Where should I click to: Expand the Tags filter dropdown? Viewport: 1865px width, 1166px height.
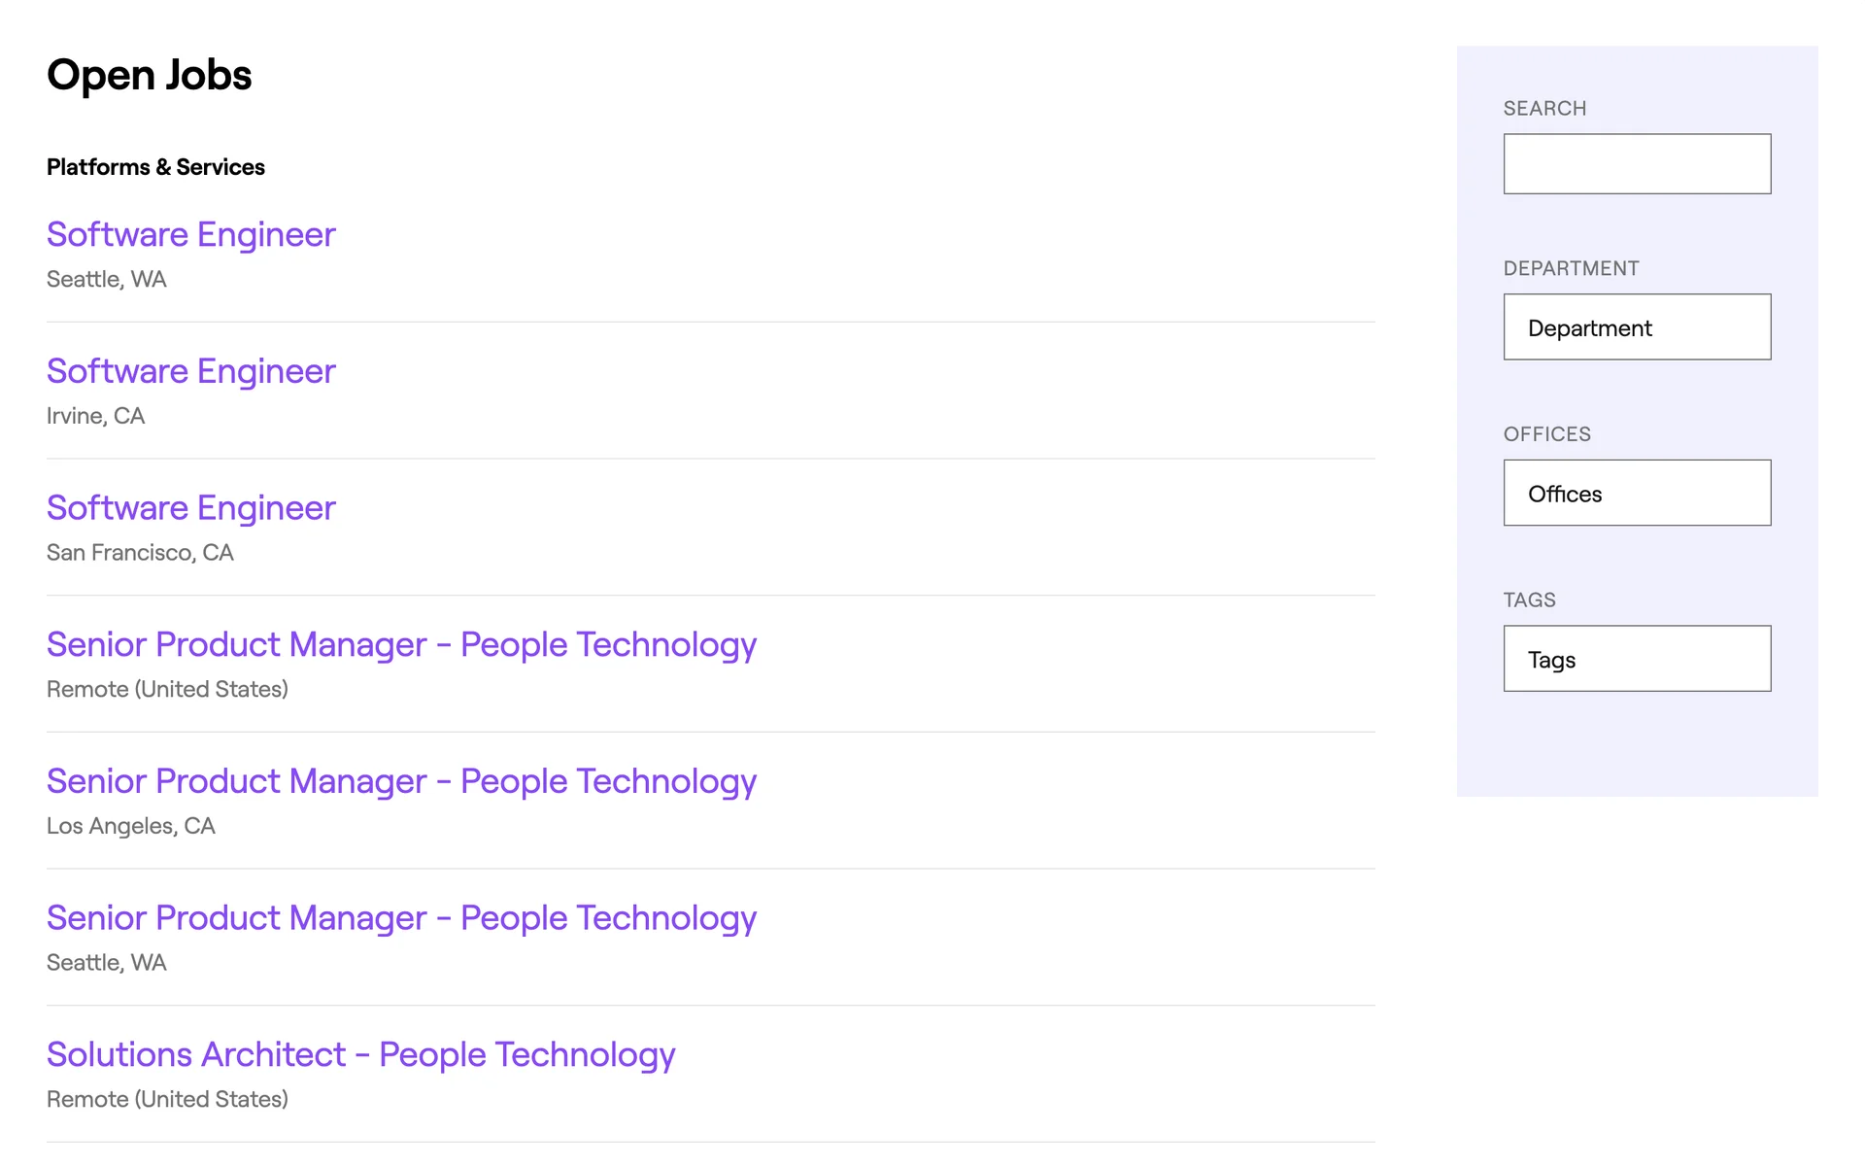[x=1637, y=659]
